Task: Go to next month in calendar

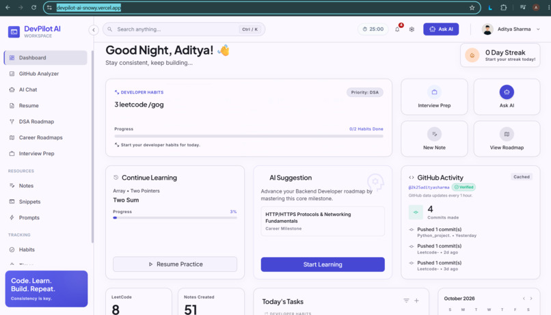Action: point(531,299)
